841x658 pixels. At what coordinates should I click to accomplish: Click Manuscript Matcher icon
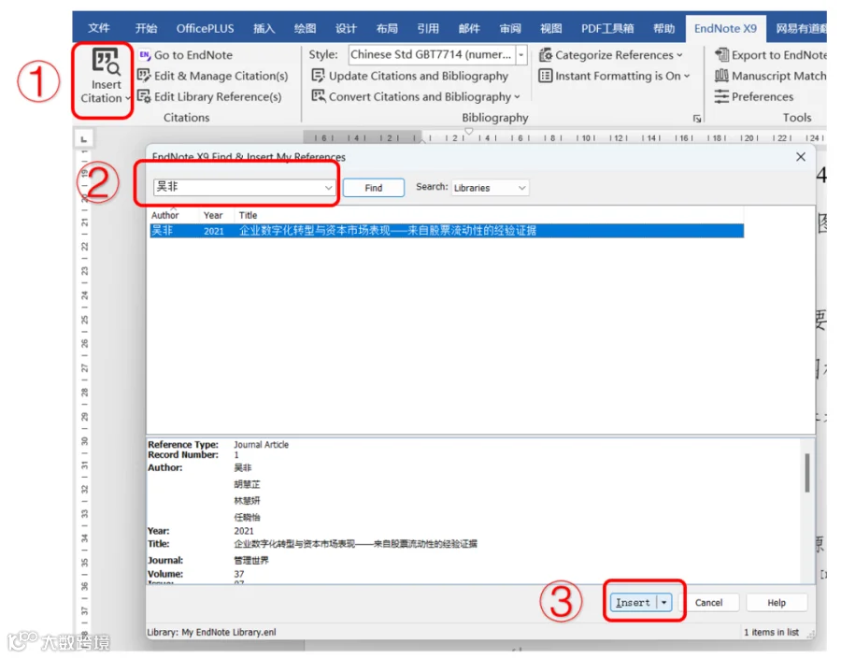pyautogui.click(x=722, y=76)
